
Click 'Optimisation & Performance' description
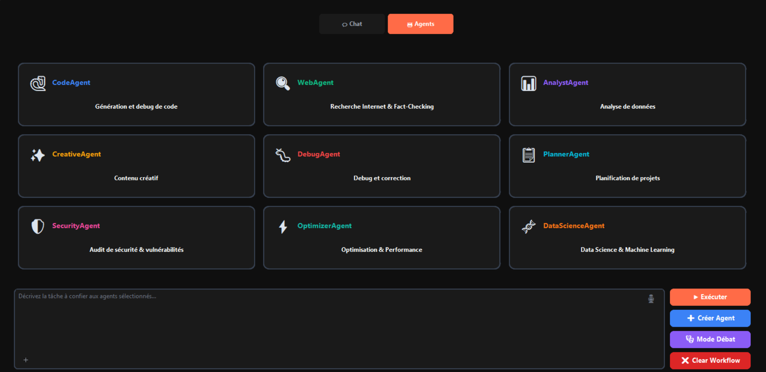382,250
